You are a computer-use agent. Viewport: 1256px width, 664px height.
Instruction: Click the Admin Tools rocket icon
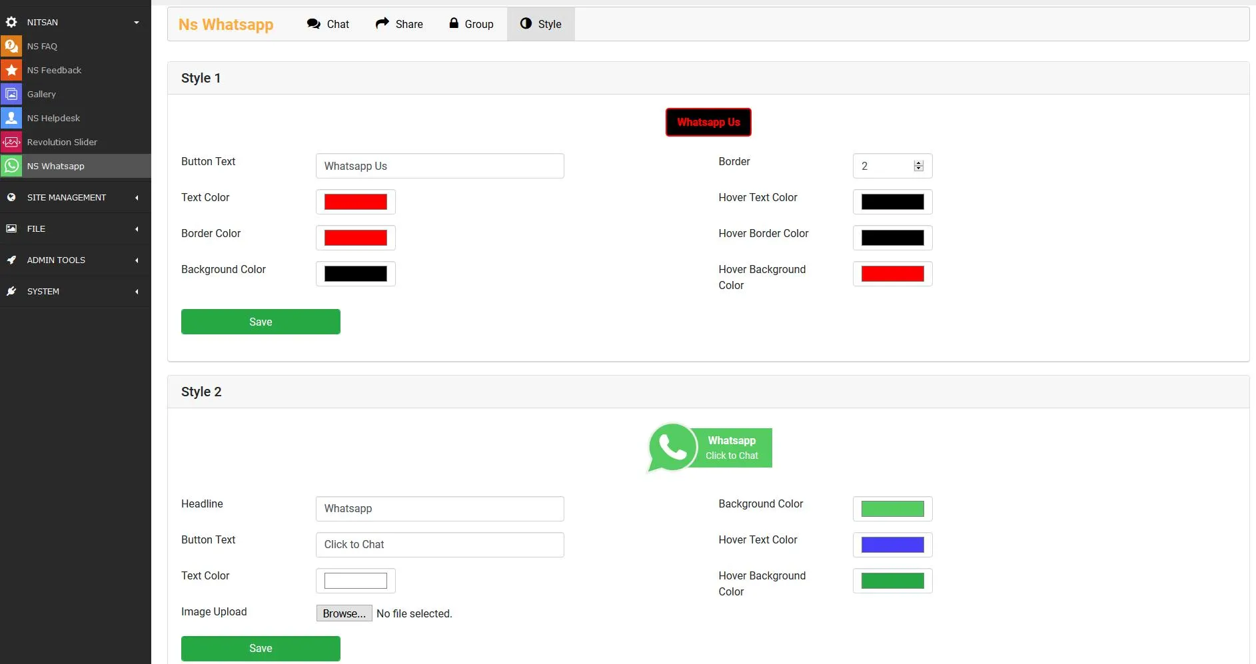tap(11, 260)
